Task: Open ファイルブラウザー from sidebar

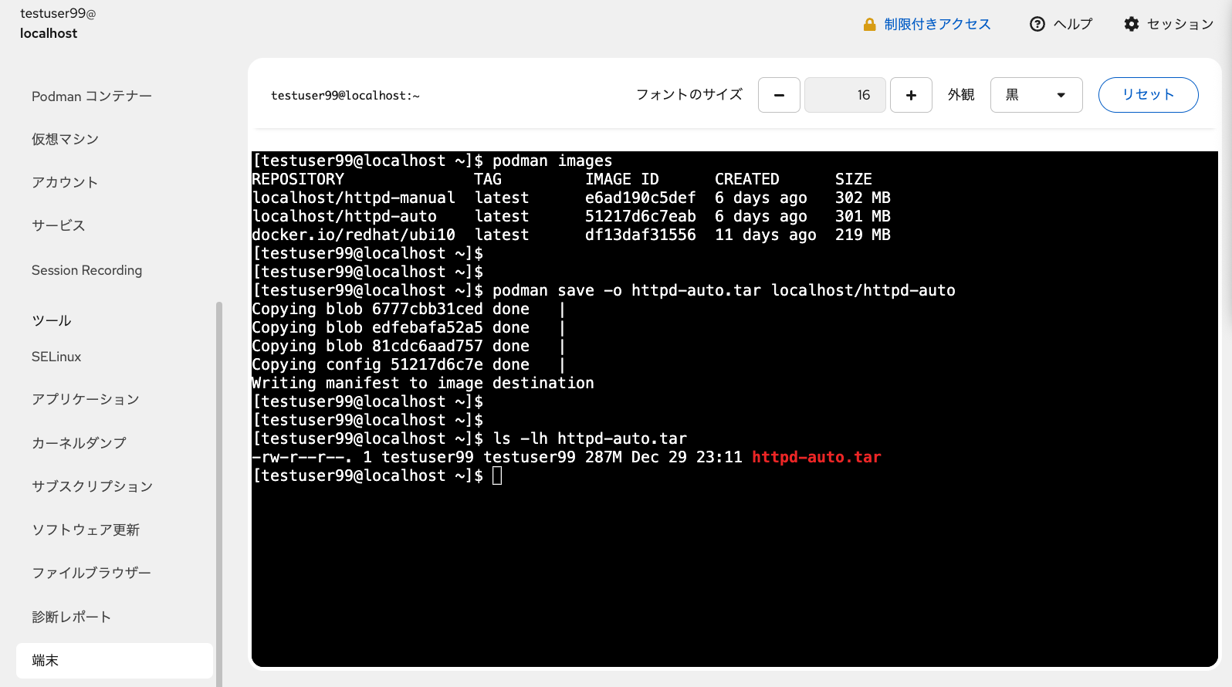Action: pos(91,574)
